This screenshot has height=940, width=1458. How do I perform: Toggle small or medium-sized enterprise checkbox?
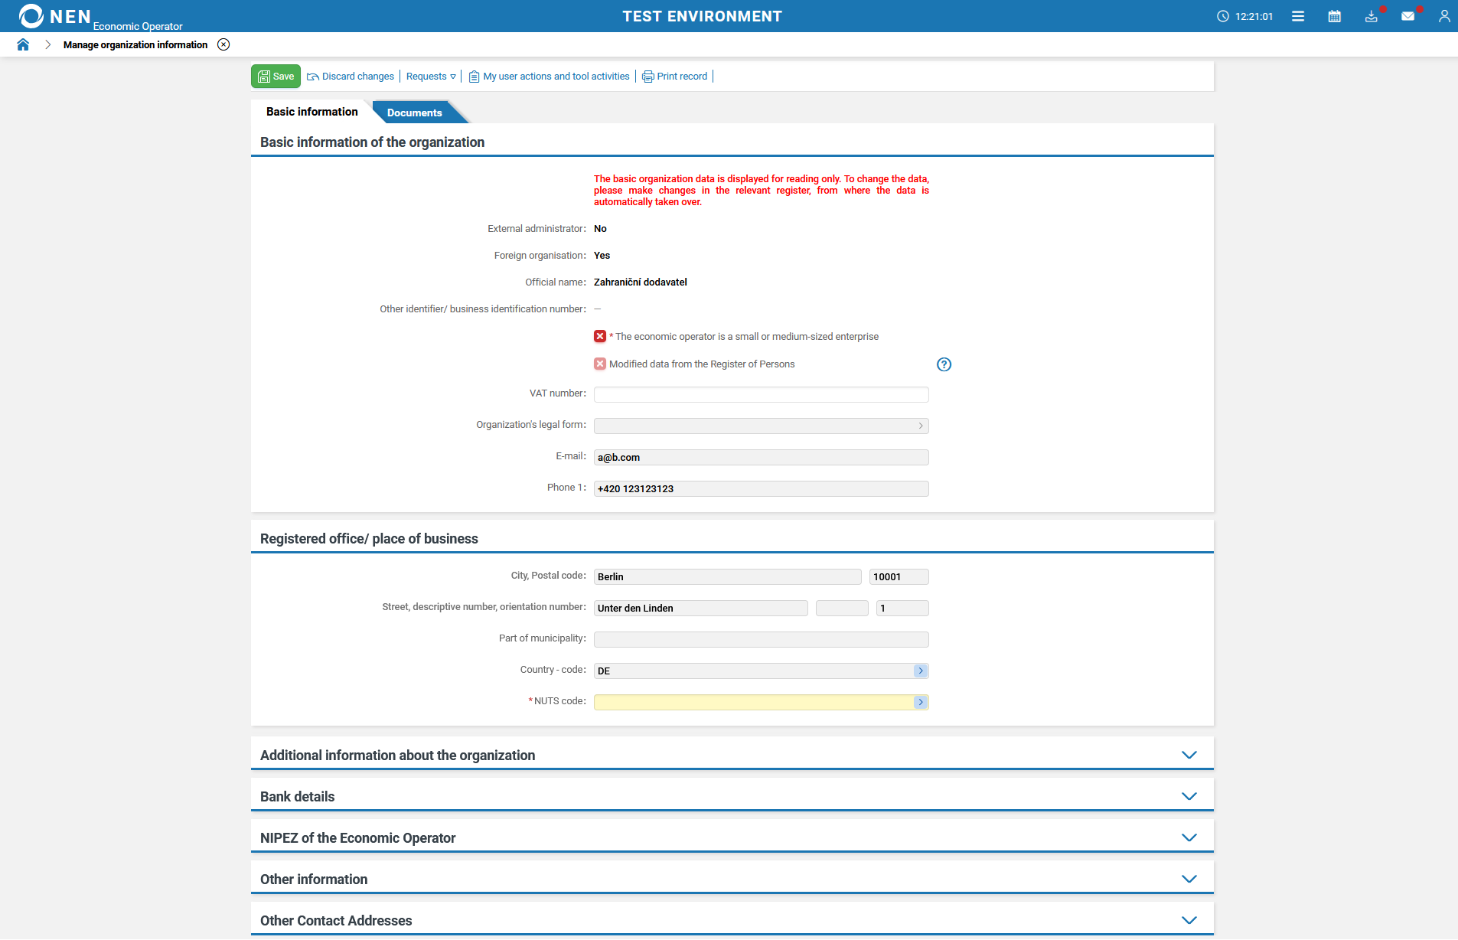click(x=600, y=337)
